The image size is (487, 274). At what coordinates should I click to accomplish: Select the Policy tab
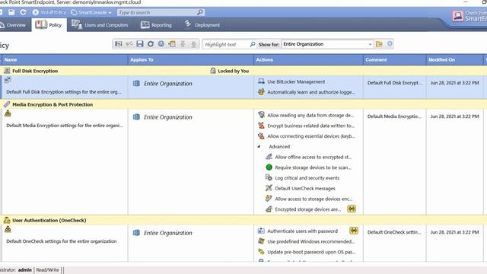point(49,25)
